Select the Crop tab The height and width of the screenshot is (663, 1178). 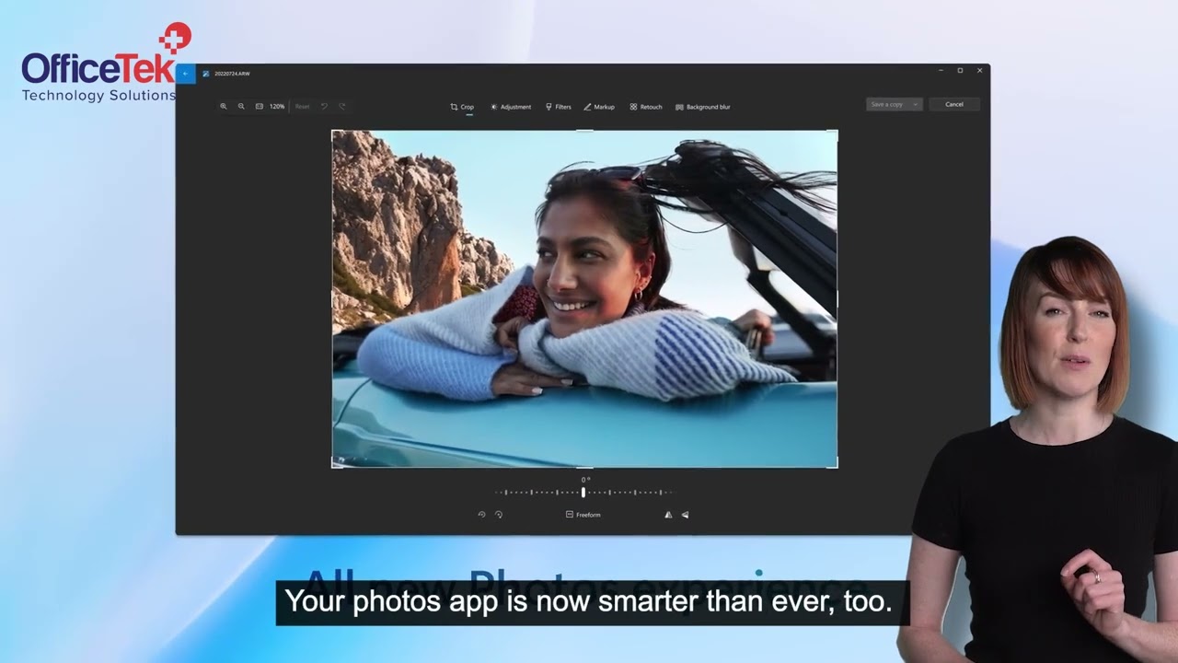[x=462, y=107]
